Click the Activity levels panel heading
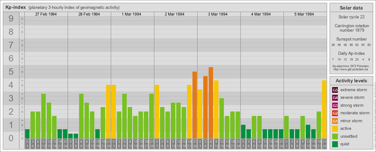 coord(351,81)
